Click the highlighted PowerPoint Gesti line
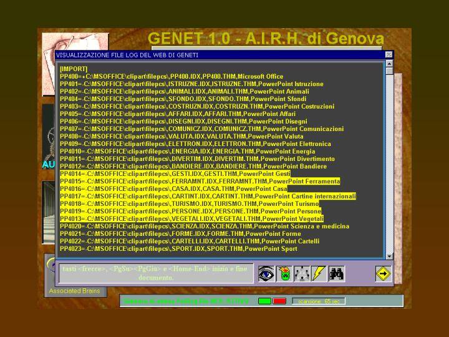449x337 pixels. click(175, 173)
